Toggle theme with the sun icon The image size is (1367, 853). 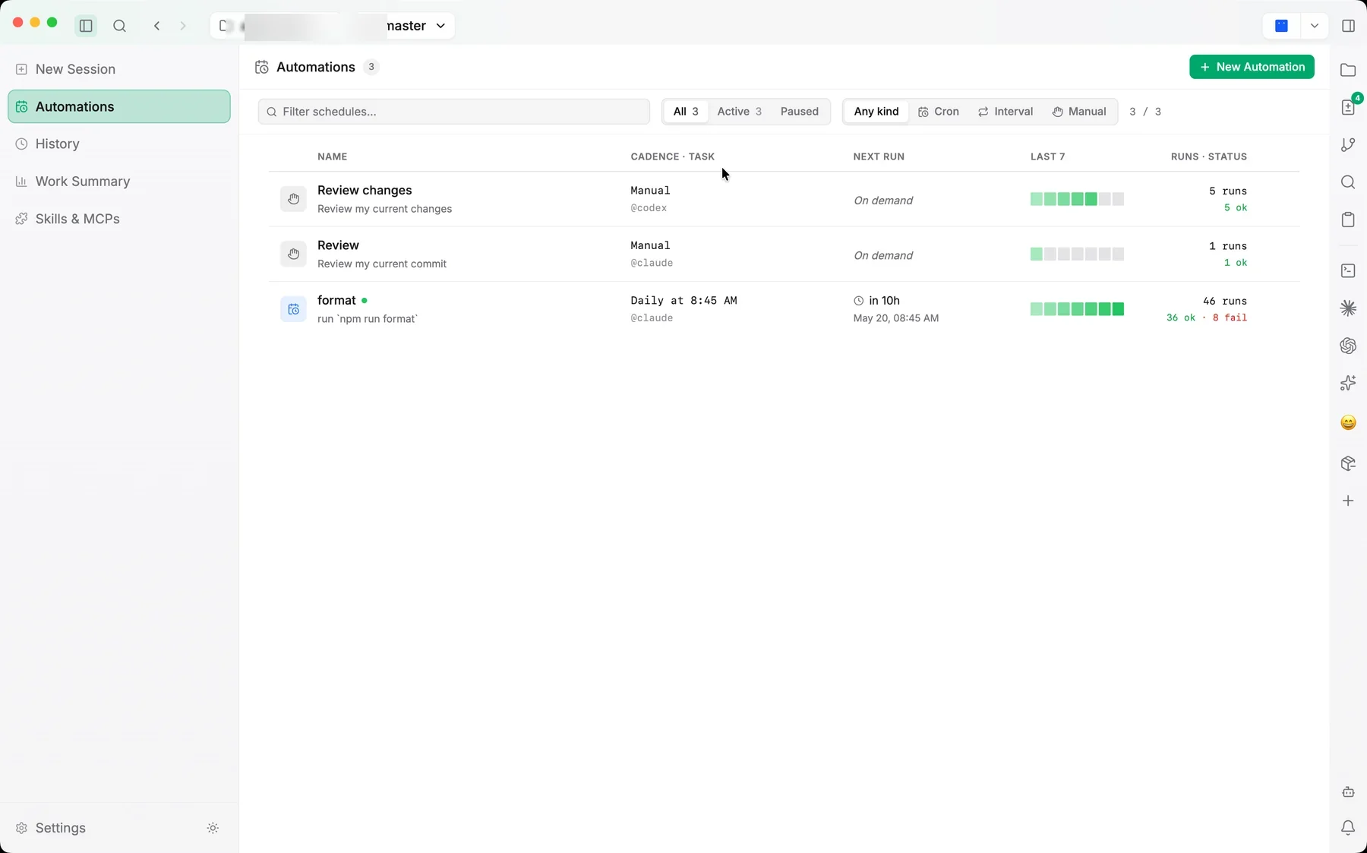point(213,828)
